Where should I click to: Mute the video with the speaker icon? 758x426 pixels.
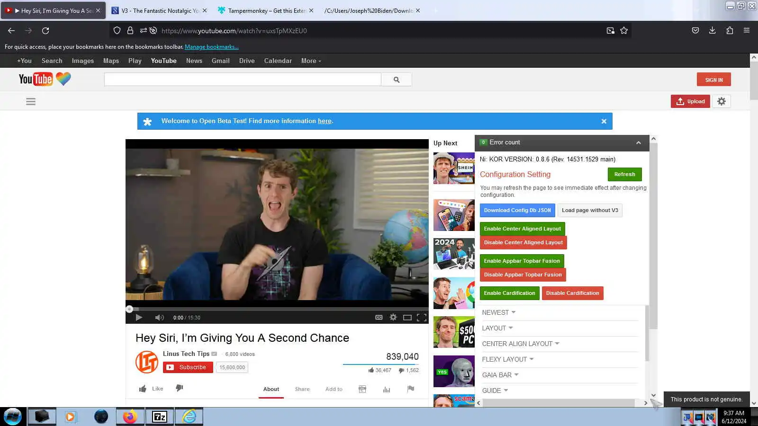(160, 318)
